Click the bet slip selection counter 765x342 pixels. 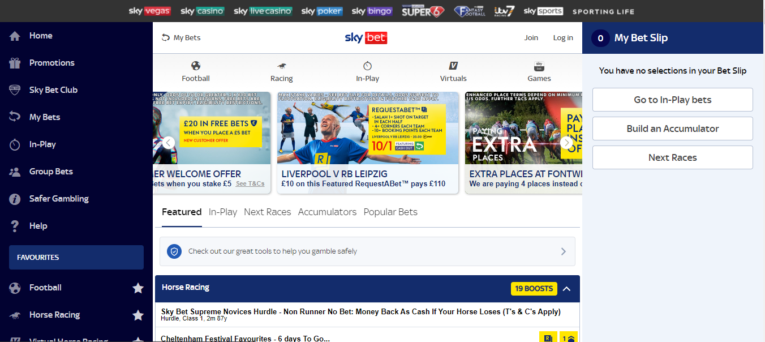600,38
